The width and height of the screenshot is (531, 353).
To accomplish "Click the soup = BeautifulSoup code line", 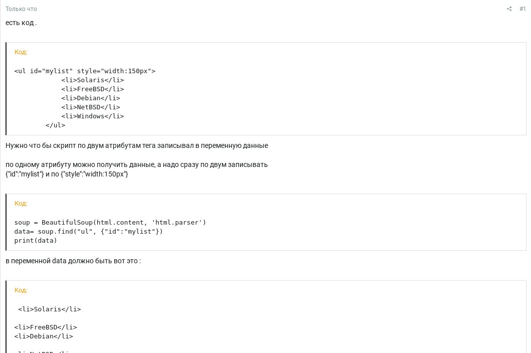I will tap(110, 223).
